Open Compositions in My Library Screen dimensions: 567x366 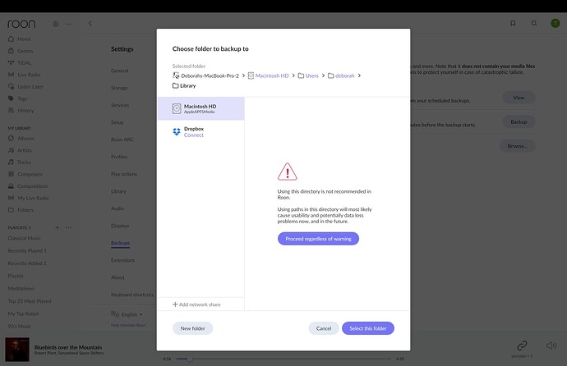33,186
